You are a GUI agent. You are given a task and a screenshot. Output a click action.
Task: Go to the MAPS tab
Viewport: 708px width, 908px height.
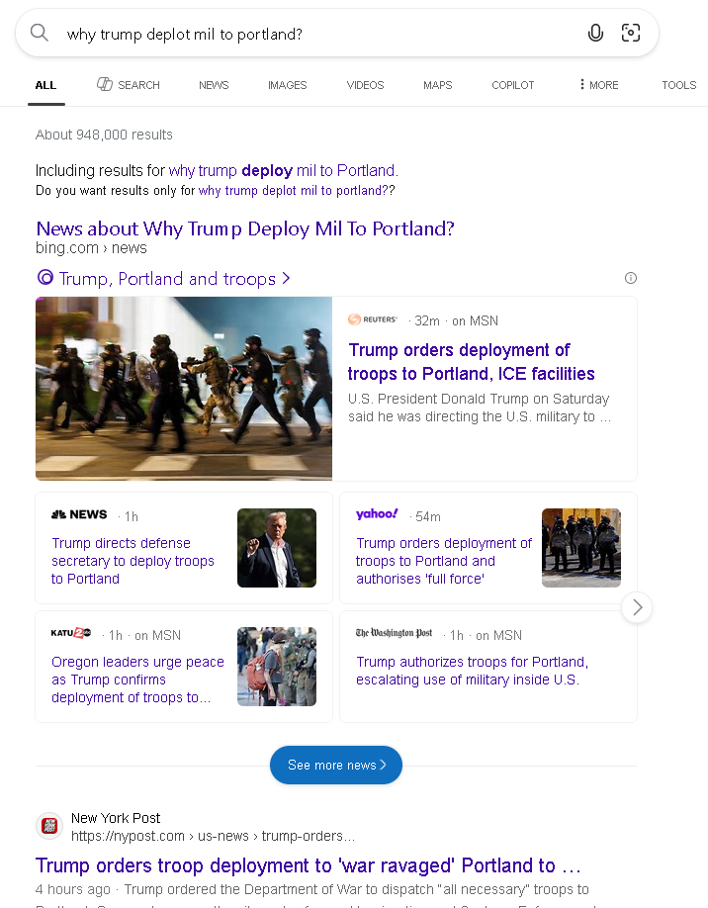coord(438,85)
